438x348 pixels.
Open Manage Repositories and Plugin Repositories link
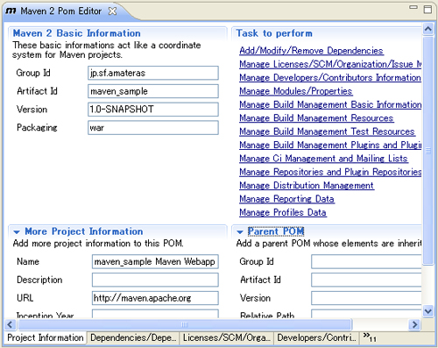click(330, 172)
